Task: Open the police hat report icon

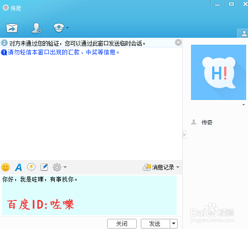Action: point(59,28)
